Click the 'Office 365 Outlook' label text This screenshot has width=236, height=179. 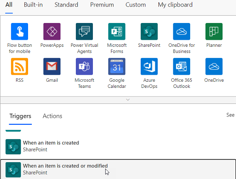click(182, 83)
